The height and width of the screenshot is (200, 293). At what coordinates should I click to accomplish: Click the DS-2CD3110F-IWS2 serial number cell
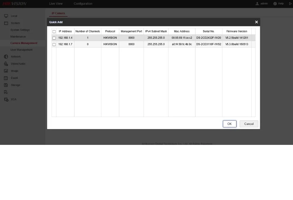[x=209, y=44]
